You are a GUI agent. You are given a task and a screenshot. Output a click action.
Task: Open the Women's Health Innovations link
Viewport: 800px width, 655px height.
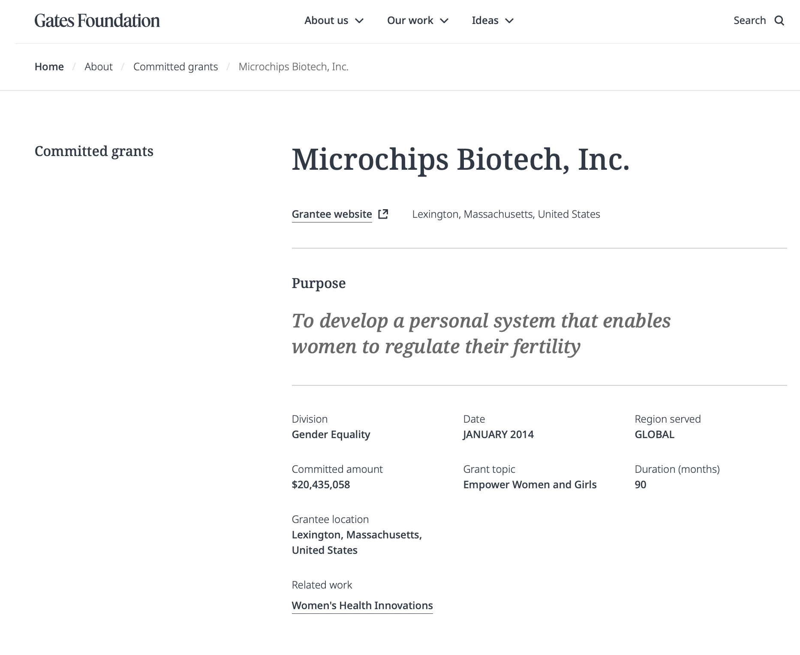362,606
